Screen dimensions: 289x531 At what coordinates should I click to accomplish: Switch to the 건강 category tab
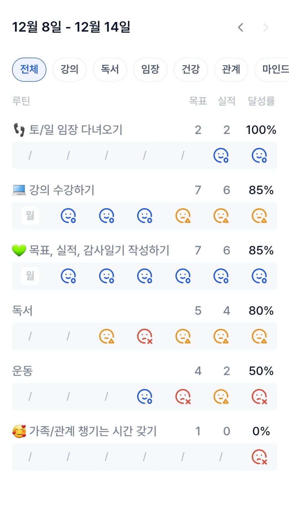pos(191,69)
